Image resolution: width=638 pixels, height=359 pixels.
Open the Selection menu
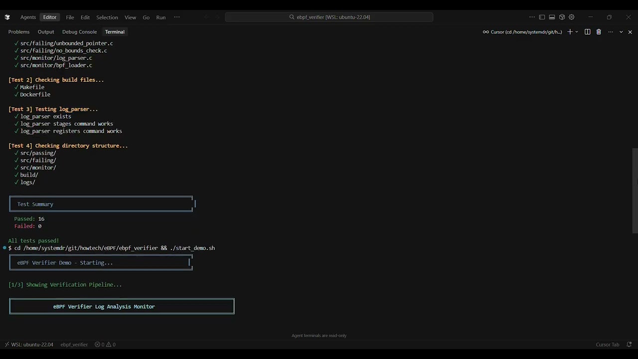107,17
